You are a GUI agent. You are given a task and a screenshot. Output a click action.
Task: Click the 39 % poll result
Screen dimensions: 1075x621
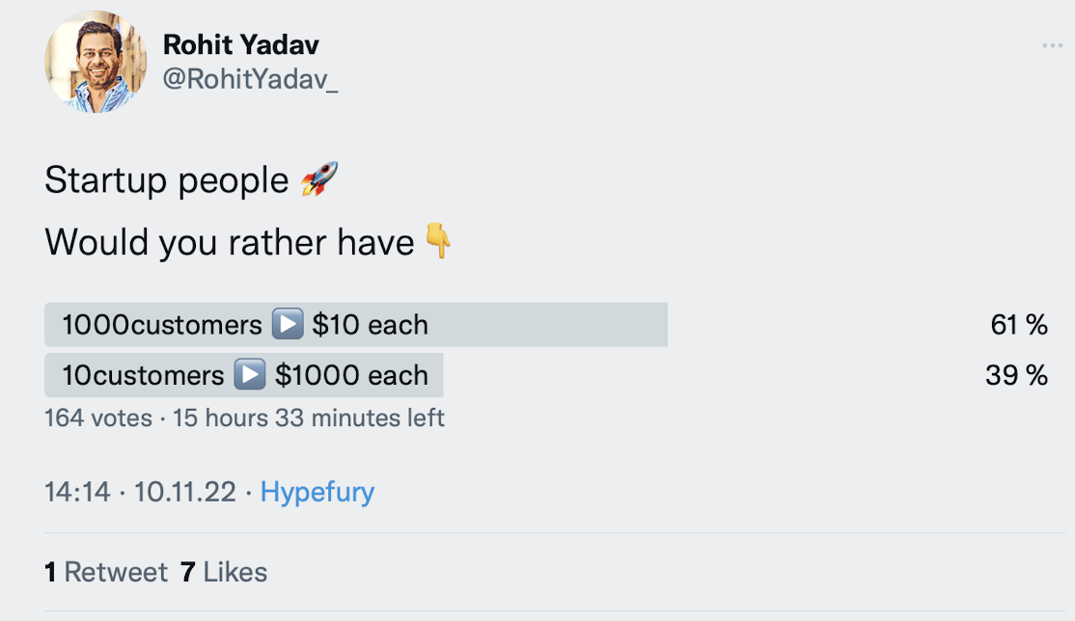(x=1016, y=375)
